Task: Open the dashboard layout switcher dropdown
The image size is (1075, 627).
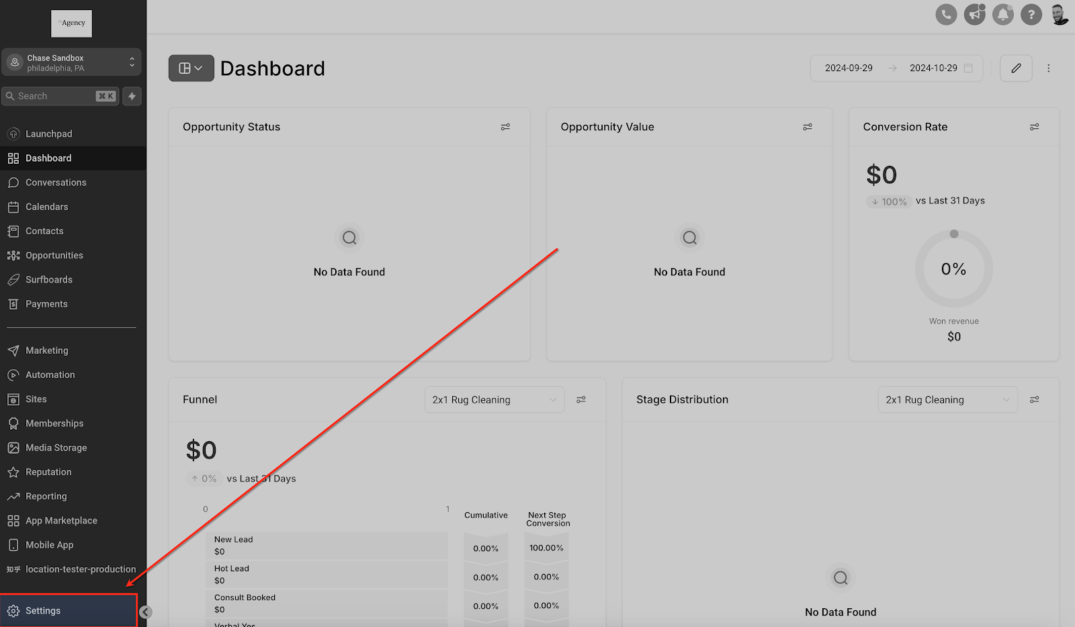Action: (x=191, y=68)
